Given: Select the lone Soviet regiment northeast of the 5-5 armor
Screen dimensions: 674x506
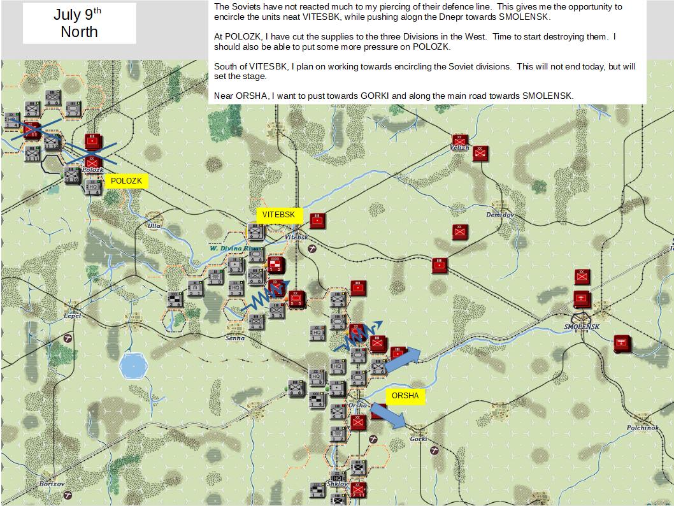Looking at the screenshot, I should coord(358,287).
